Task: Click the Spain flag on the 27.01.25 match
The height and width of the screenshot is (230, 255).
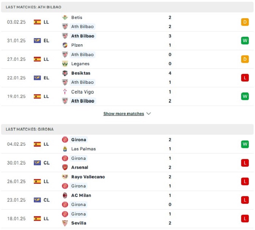Action: click(37, 59)
